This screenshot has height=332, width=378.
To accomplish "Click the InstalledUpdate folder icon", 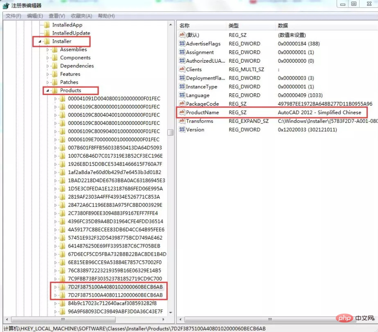I will click(47, 33).
